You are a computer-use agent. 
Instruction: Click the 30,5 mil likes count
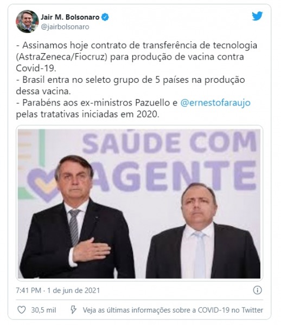coord(43,310)
